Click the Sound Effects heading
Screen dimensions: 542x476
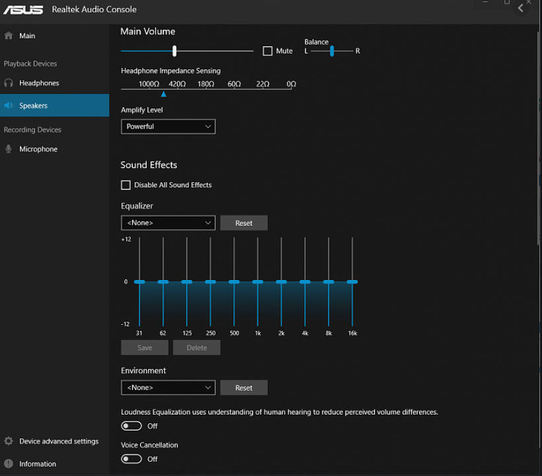(149, 165)
